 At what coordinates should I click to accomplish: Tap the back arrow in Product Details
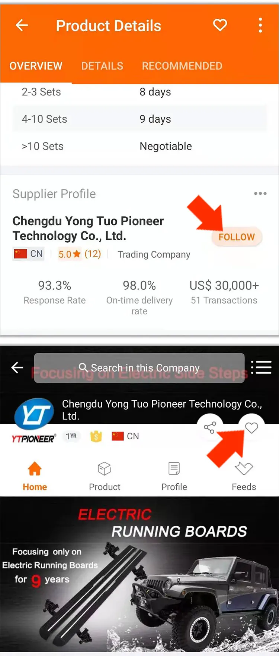coord(22,25)
